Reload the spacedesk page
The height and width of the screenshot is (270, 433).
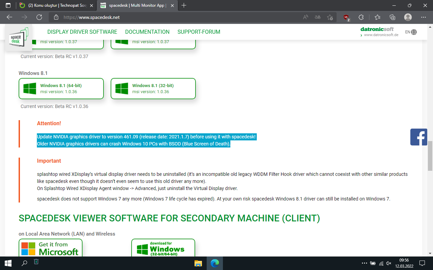tap(39, 17)
